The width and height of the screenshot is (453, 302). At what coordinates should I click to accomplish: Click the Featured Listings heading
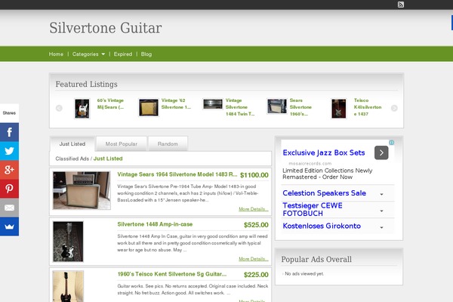tap(86, 84)
